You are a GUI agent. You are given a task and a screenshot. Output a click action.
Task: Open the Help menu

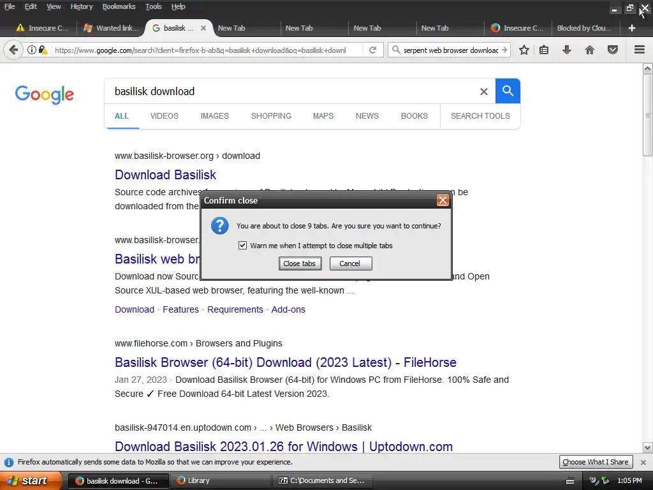coord(179,6)
